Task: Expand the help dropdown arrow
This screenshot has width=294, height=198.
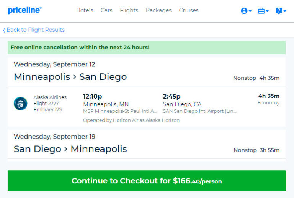Action: (285, 11)
